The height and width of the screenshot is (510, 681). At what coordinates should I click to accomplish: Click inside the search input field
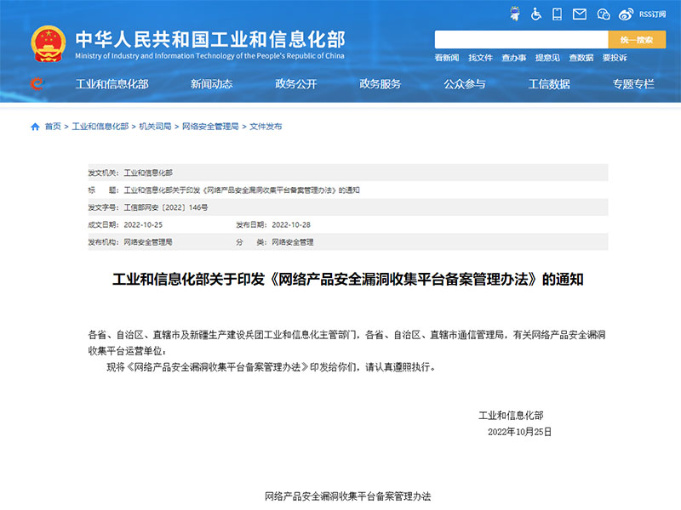[x=519, y=39]
